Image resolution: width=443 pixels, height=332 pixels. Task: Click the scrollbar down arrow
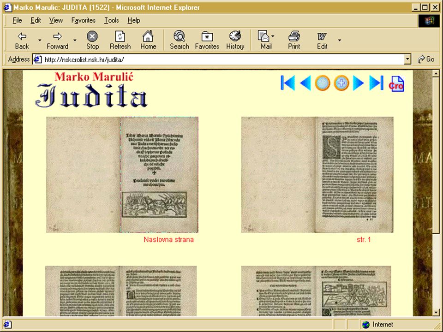click(x=436, y=313)
